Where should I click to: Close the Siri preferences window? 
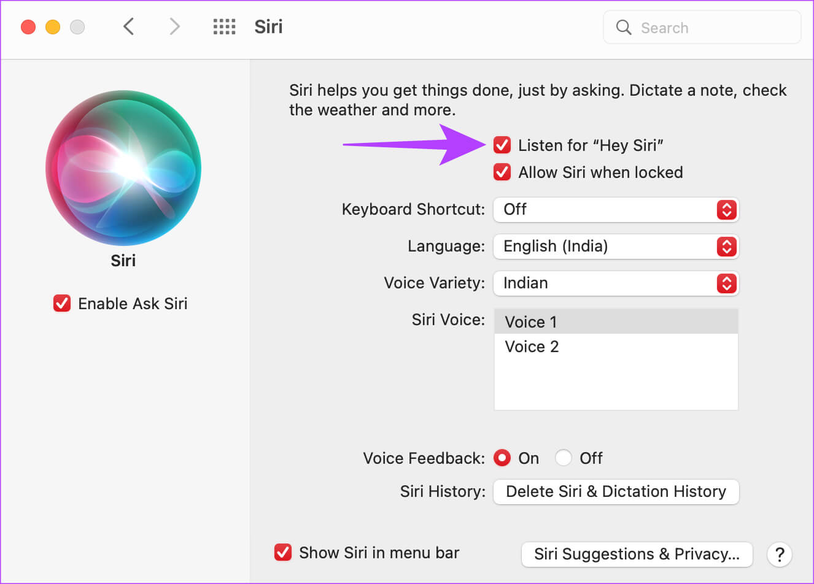pos(28,27)
